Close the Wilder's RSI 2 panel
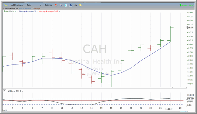 click(5, 91)
